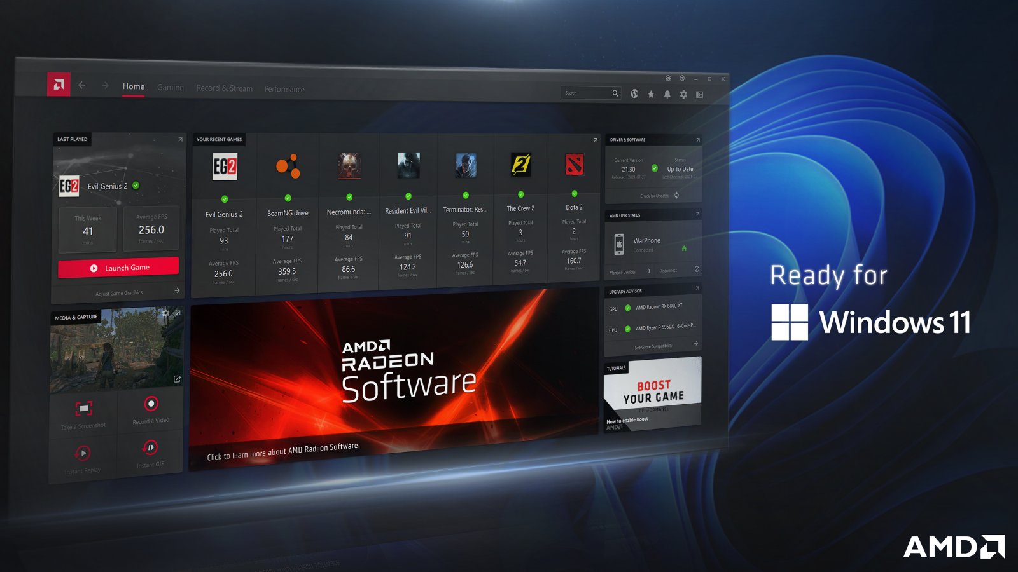Click the Terminator: Resistance game icon
The height and width of the screenshot is (572, 1018).
pyautogui.click(x=466, y=165)
